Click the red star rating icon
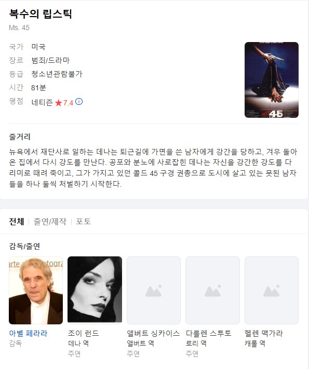309x369 pixels. pos(58,103)
